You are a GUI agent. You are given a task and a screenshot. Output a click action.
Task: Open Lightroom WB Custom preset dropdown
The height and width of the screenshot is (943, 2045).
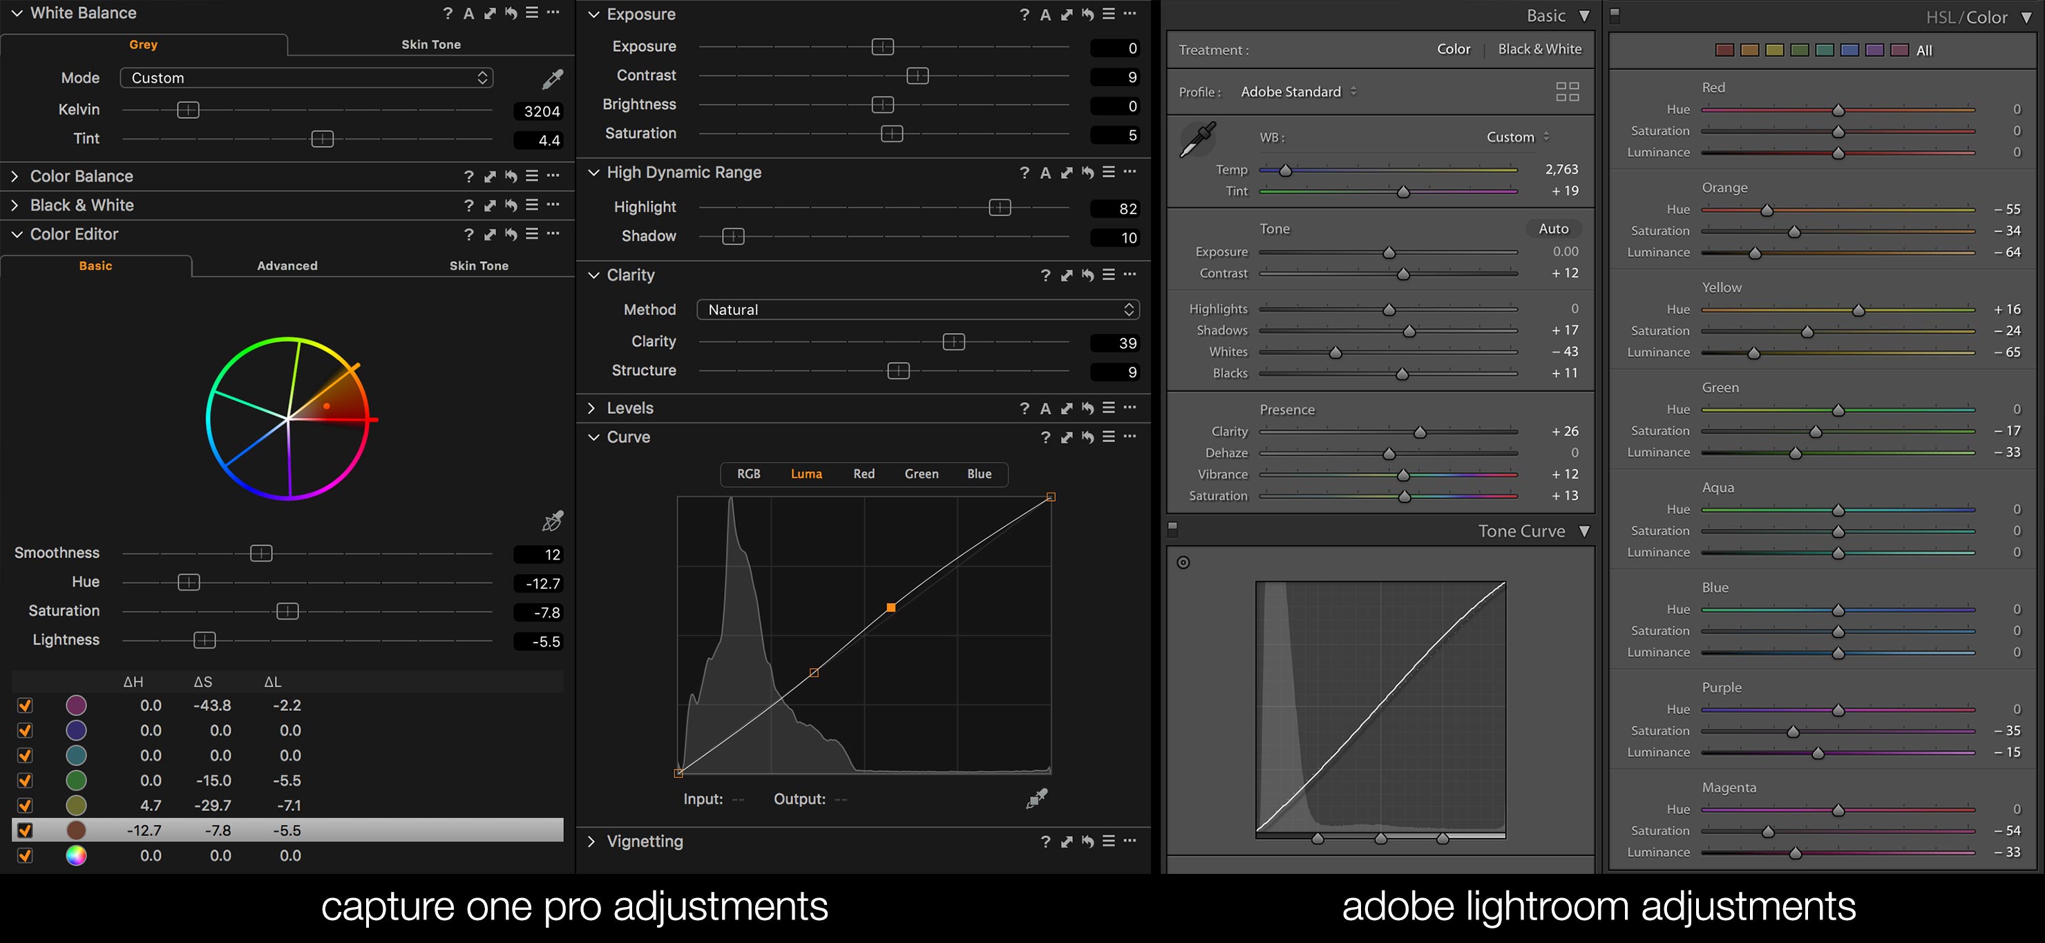1517,137
